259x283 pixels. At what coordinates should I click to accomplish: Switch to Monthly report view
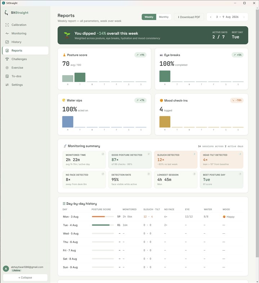[164, 17]
